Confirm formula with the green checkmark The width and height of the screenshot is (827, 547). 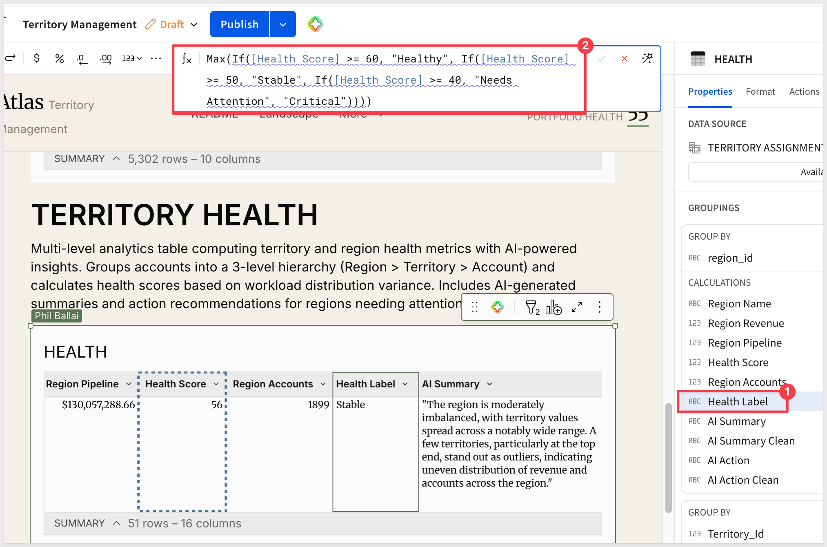click(x=602, y=59)
